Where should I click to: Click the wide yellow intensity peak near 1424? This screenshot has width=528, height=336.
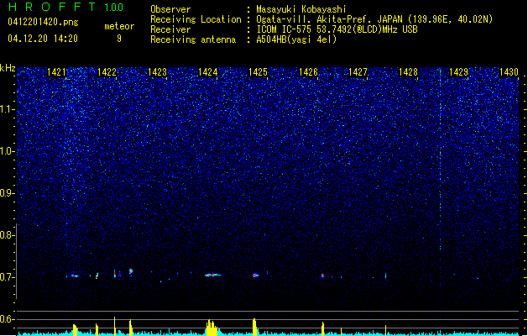click(x=212, y=328)
